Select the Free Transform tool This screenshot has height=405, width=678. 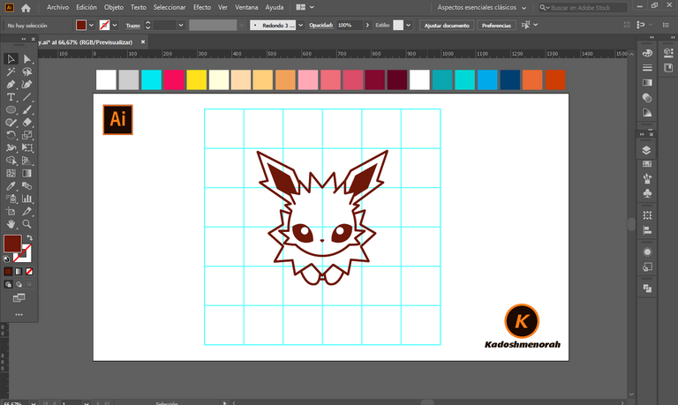[x=26, y=148]
